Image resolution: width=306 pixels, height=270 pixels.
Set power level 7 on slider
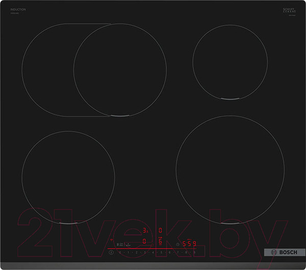(x=178, y=253)
